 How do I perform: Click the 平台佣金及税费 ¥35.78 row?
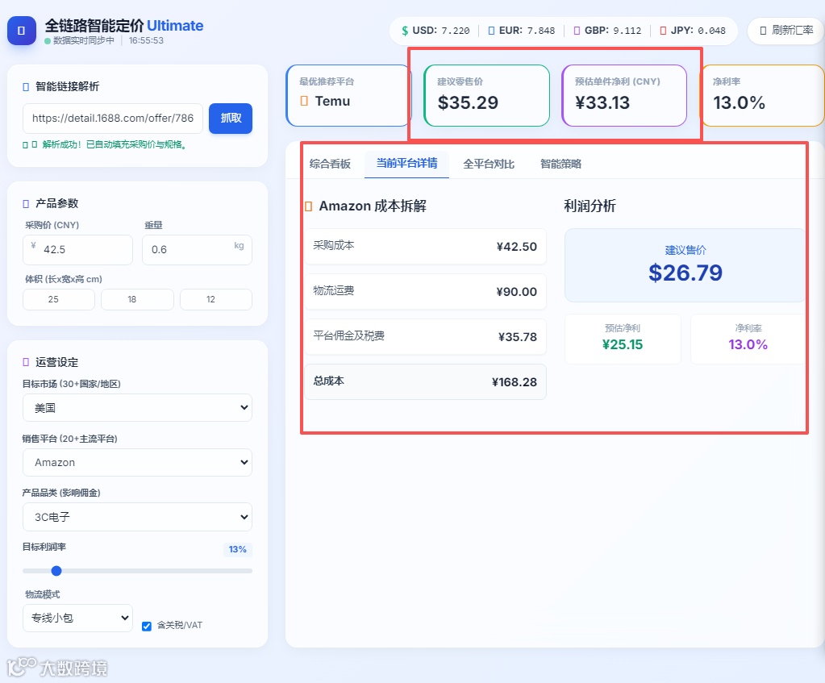425,337
